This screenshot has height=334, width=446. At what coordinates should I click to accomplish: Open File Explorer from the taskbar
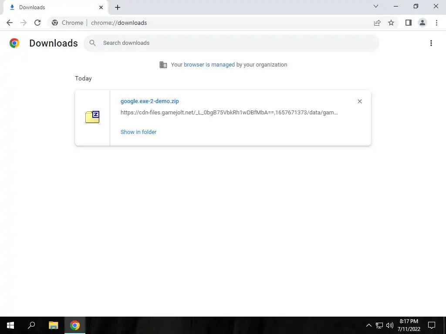[x=53, y=325]
